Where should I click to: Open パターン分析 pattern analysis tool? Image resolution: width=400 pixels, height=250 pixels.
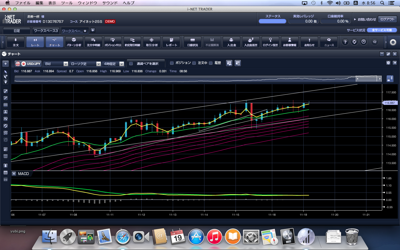[x=74, y=42]
